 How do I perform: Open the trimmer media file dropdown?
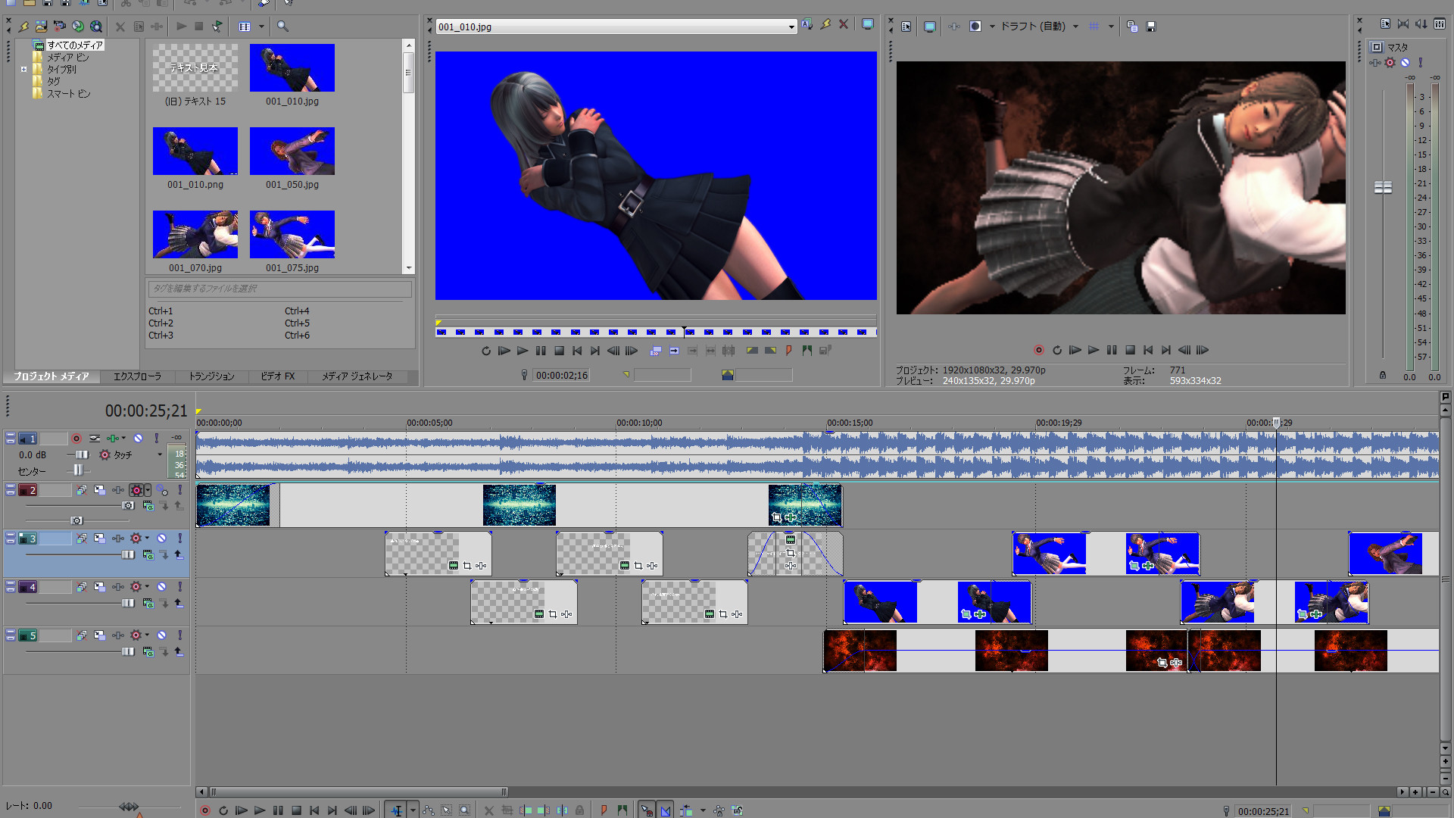[x=791, y=27]
